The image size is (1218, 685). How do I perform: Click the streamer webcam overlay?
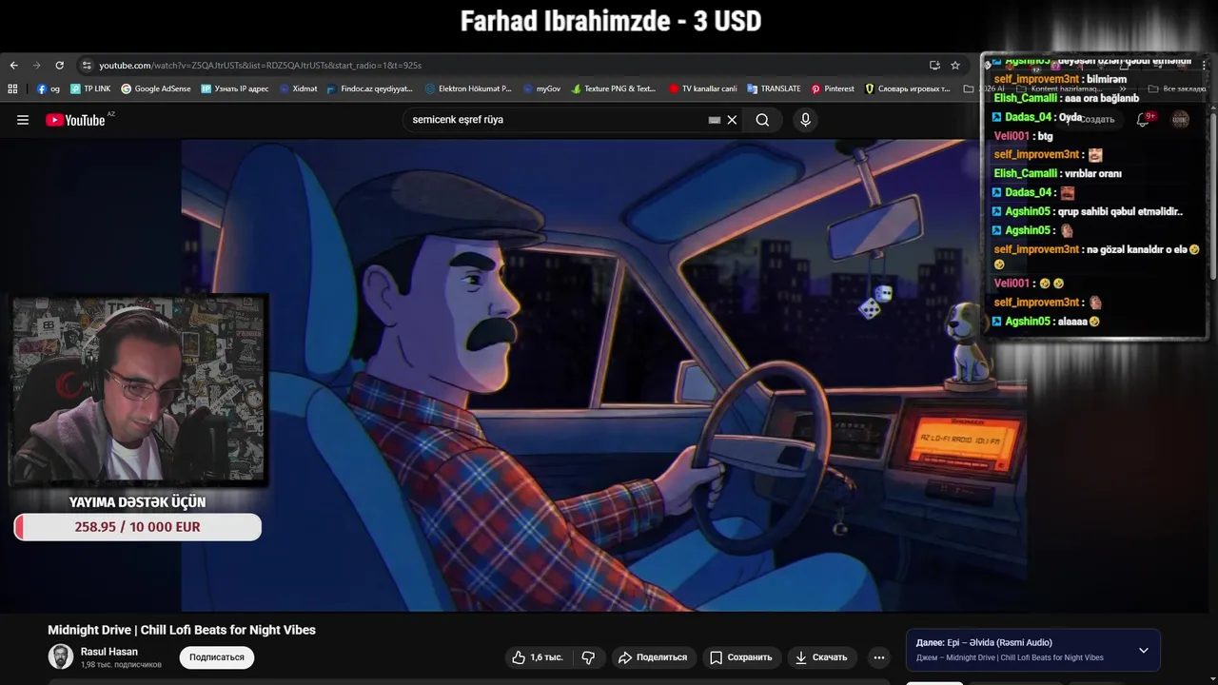click(139, 391)
